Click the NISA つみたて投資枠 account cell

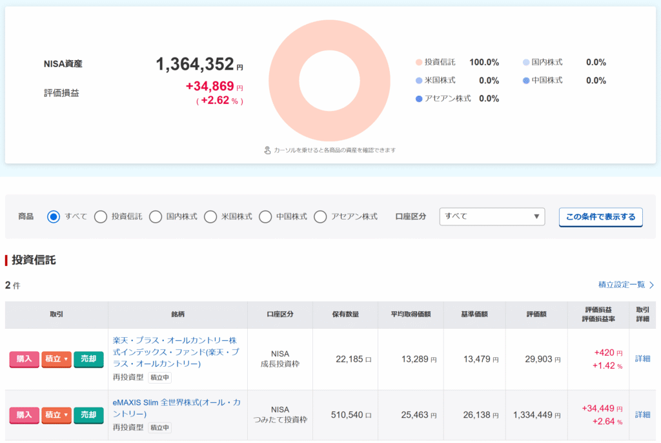(280, 415)
